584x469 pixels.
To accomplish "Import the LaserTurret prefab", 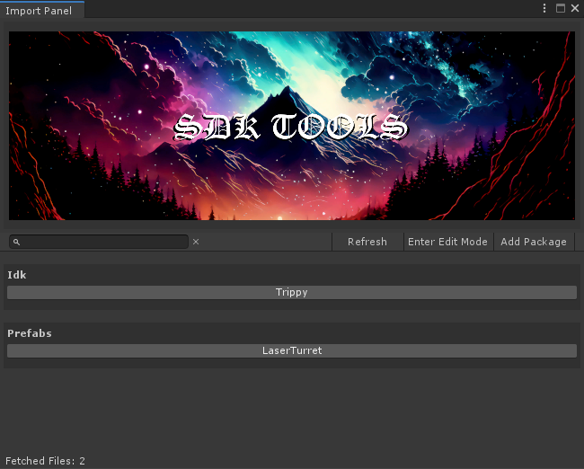I will (x=291, y=350).
